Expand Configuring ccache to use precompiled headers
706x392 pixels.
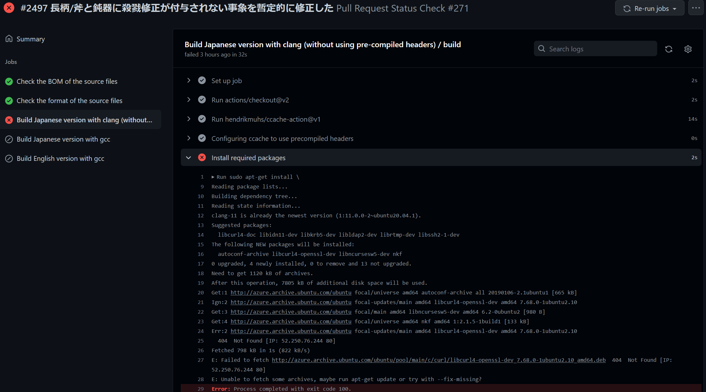(189, 138)
